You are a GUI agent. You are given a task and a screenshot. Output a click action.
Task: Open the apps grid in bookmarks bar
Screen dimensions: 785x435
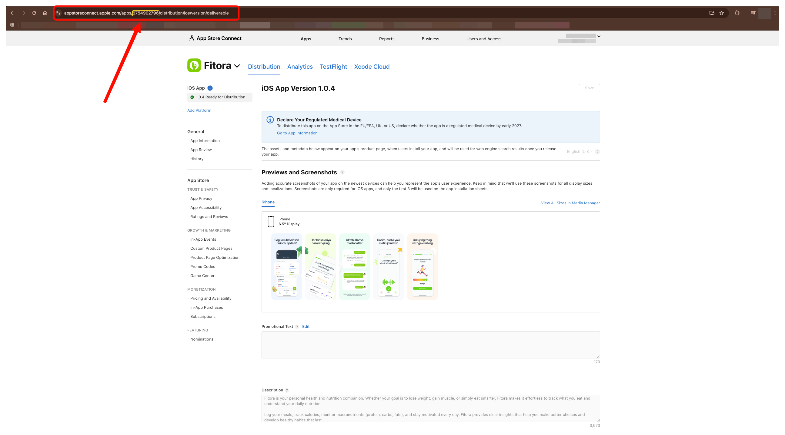pos(12,25)
